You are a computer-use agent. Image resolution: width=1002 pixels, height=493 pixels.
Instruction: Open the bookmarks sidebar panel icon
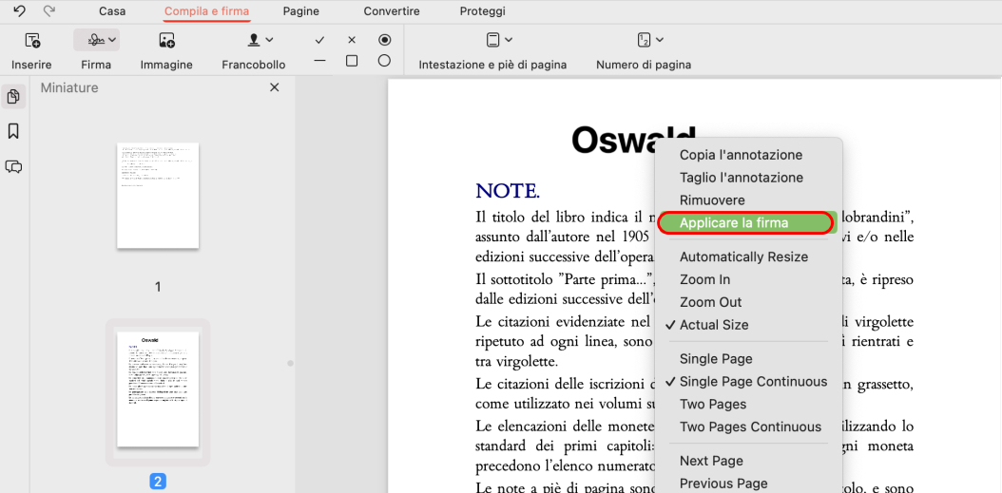coord(13,131)
